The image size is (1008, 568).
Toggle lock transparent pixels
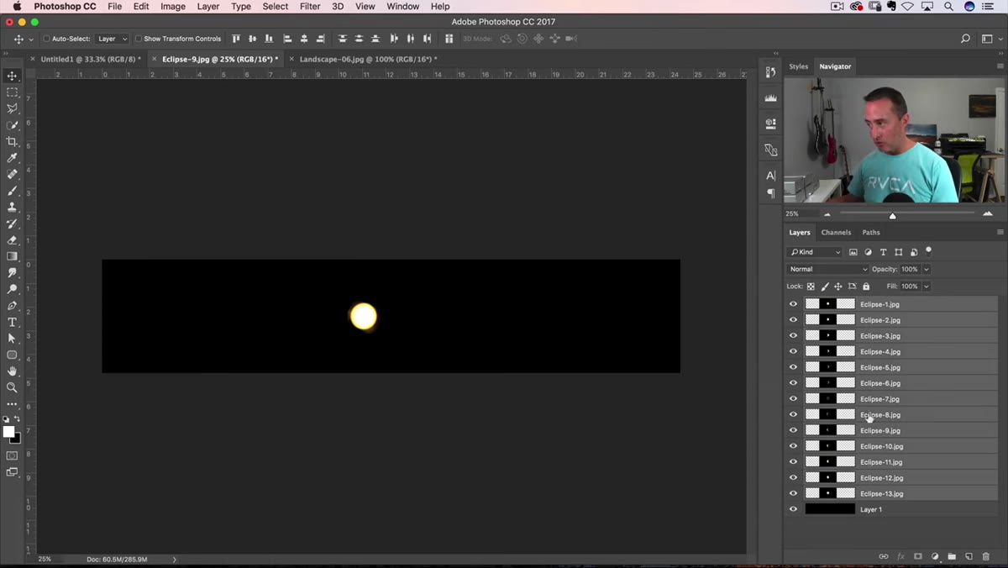811,287
